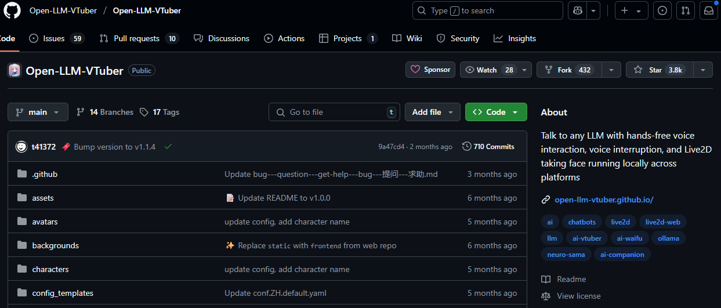Click the Readme book icon
The height and width of the screenshot is (308, 721).
pyautogui.click(x=545, y=279)
